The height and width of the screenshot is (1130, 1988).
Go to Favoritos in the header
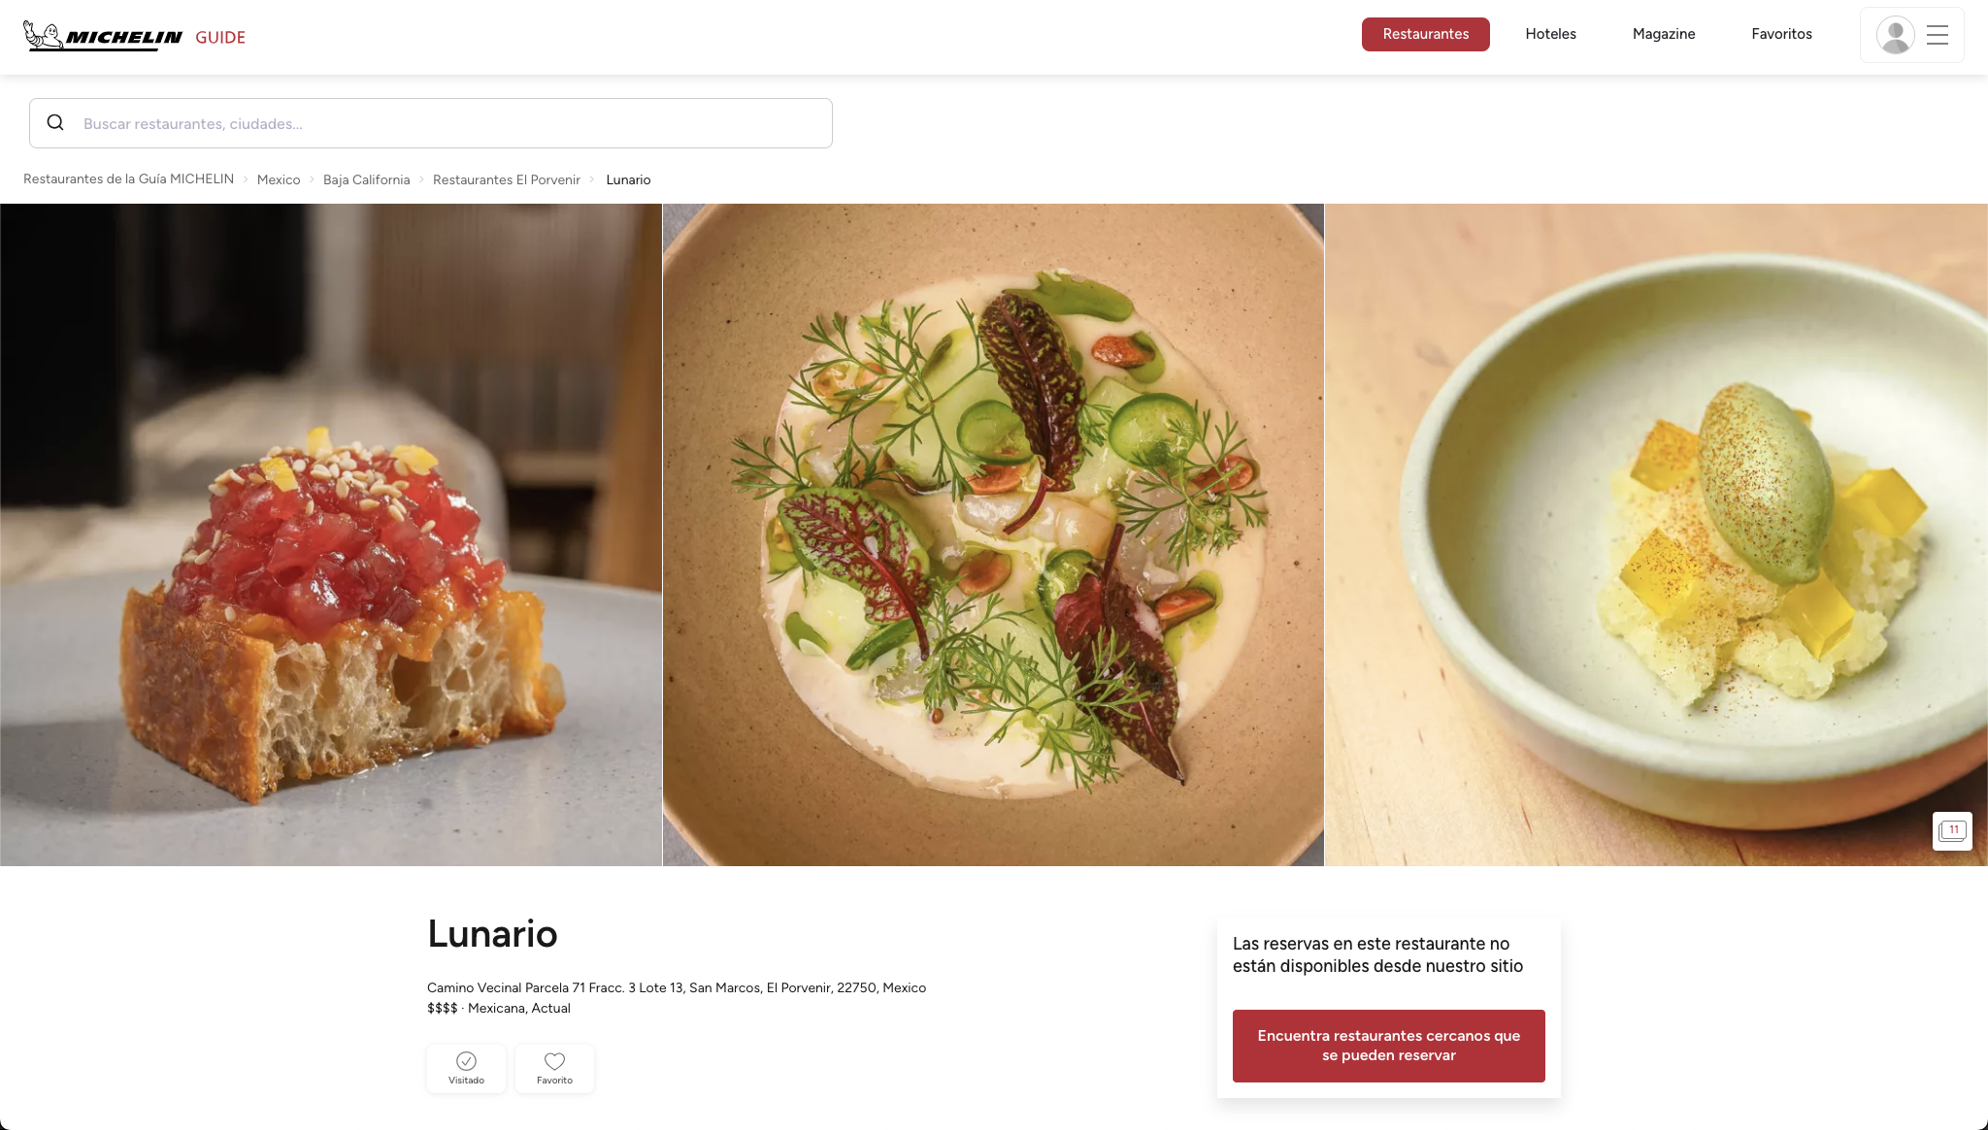(1781, 34)
